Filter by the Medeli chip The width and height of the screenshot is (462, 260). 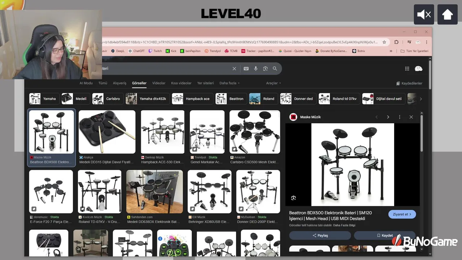[76, 99]
